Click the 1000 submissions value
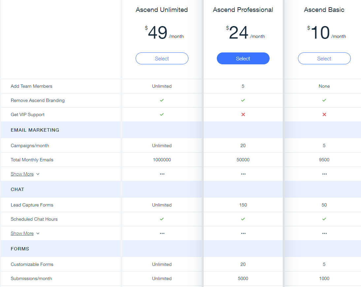361x287 pixels. 324,278
